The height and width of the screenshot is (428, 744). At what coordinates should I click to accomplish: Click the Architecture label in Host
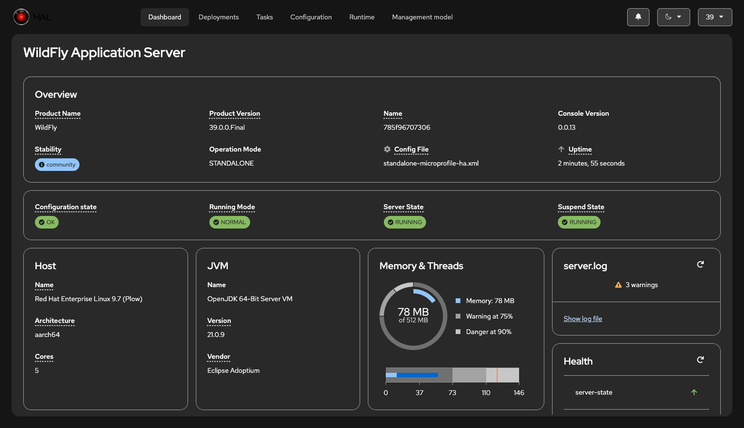[x=55, y=321]
